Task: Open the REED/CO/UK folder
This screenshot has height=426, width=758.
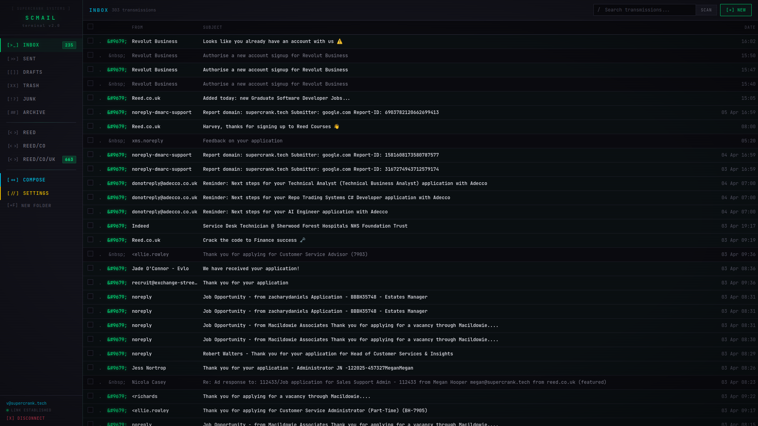Action: [41, 159]
